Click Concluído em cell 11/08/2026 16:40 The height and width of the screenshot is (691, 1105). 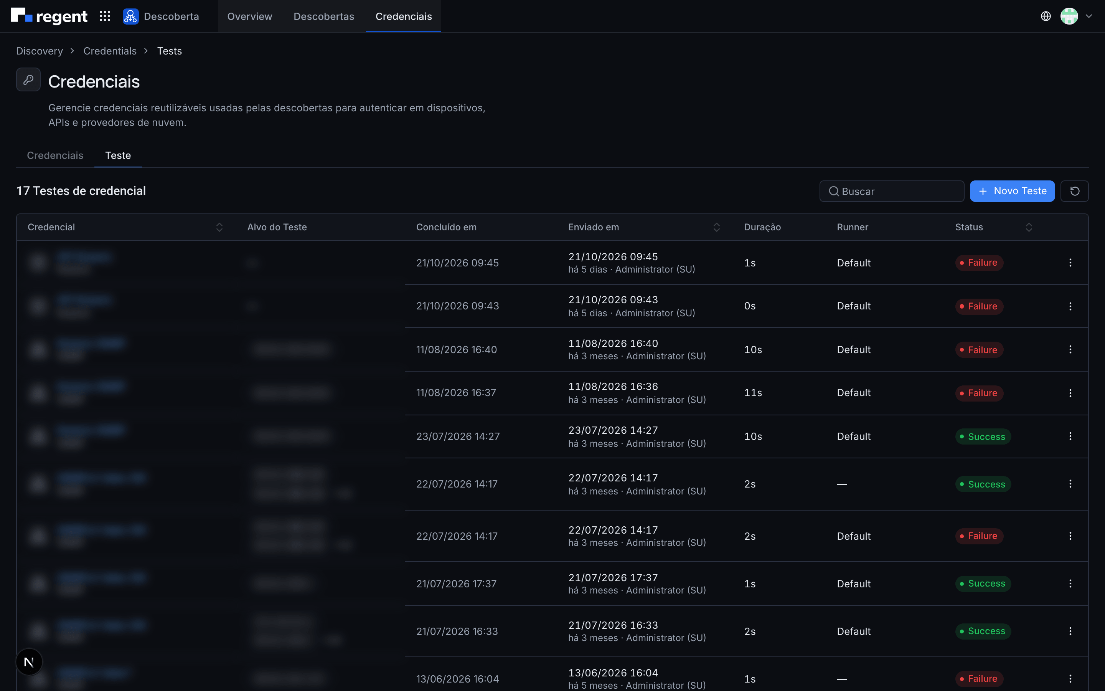[x=456, y=349]
